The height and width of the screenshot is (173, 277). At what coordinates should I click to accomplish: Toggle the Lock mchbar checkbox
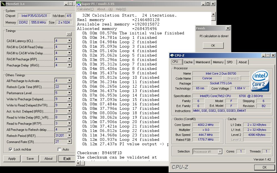(x=11, y=149)
